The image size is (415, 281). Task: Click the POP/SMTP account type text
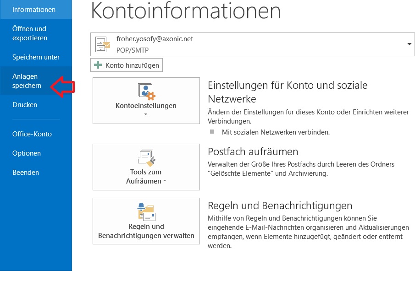[133, 50]
